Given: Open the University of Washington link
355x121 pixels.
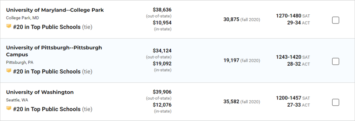Looking at the screenshot, I should tap(40, 92).
